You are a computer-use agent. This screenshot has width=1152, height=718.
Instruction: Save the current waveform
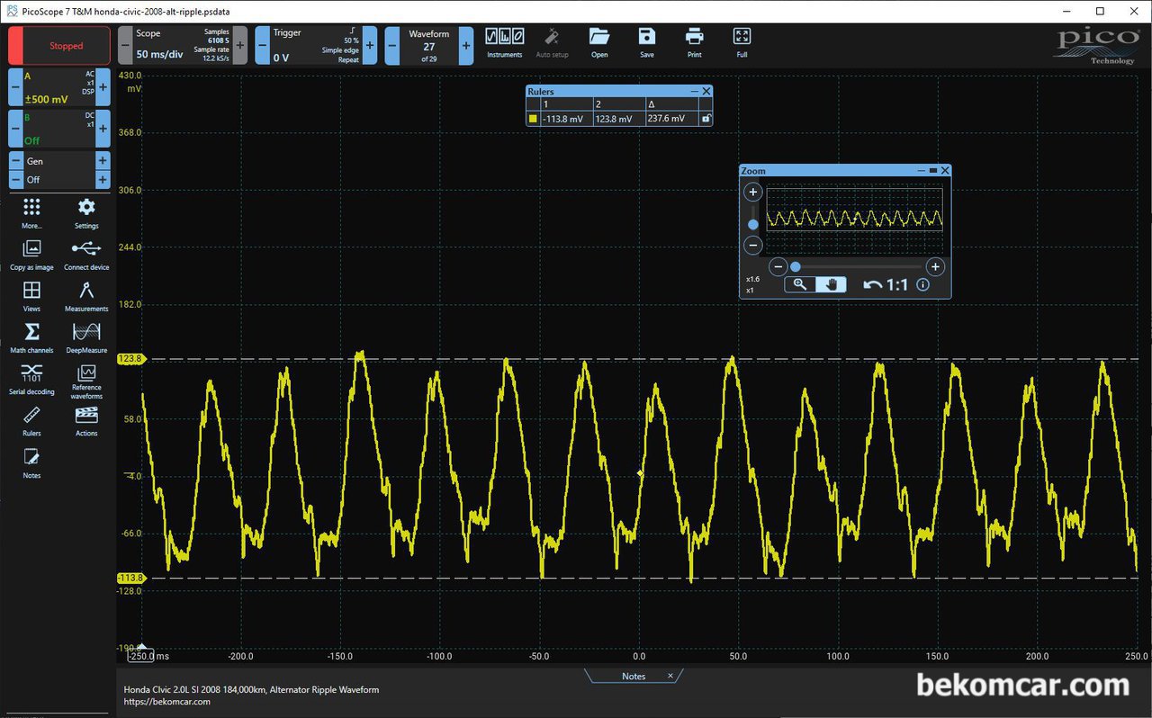[647, 43]
